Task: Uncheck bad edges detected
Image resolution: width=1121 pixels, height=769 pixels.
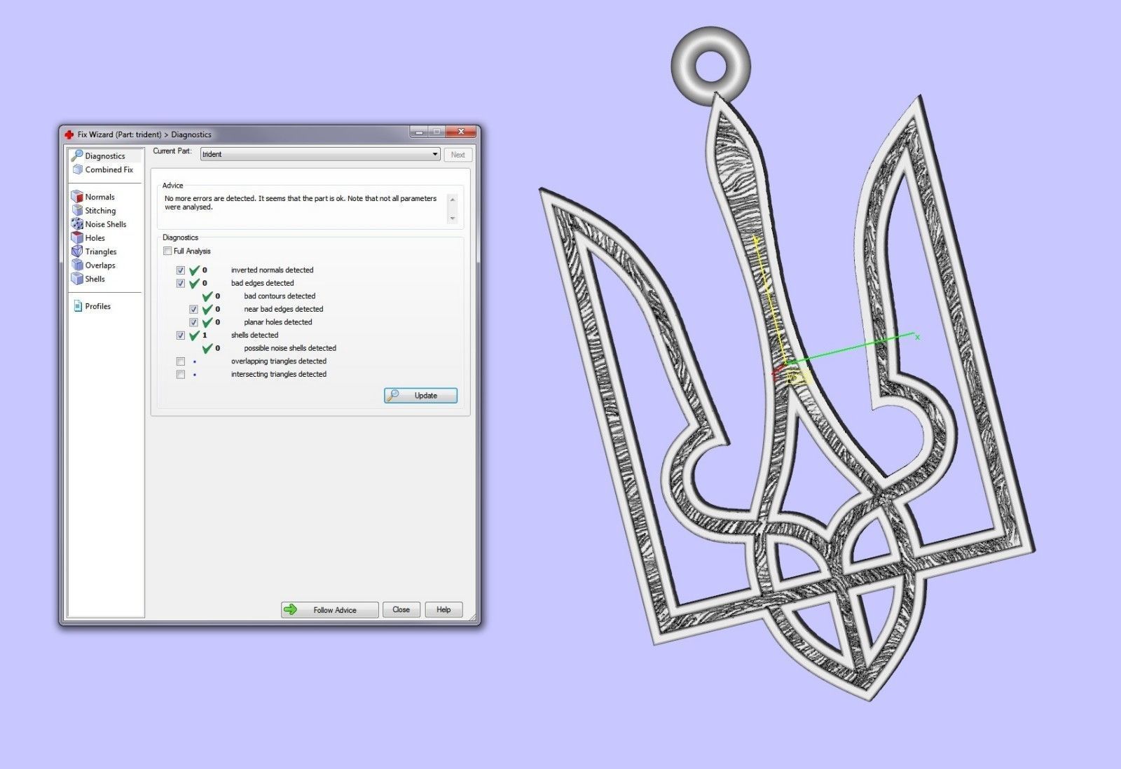Action: click(x=181, y=284)
